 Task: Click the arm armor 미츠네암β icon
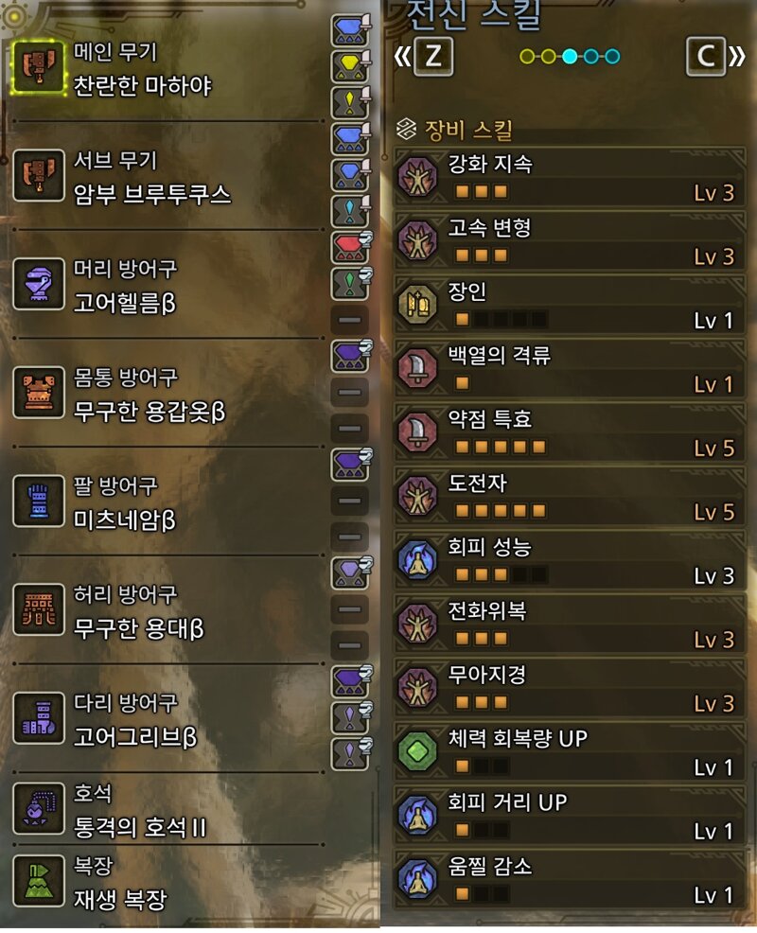point(39,501)
